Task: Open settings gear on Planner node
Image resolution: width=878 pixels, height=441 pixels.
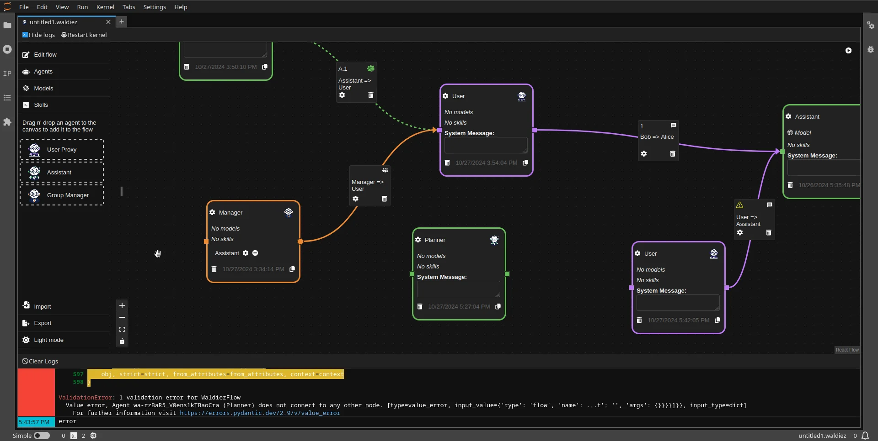Action: coord(418,240)
